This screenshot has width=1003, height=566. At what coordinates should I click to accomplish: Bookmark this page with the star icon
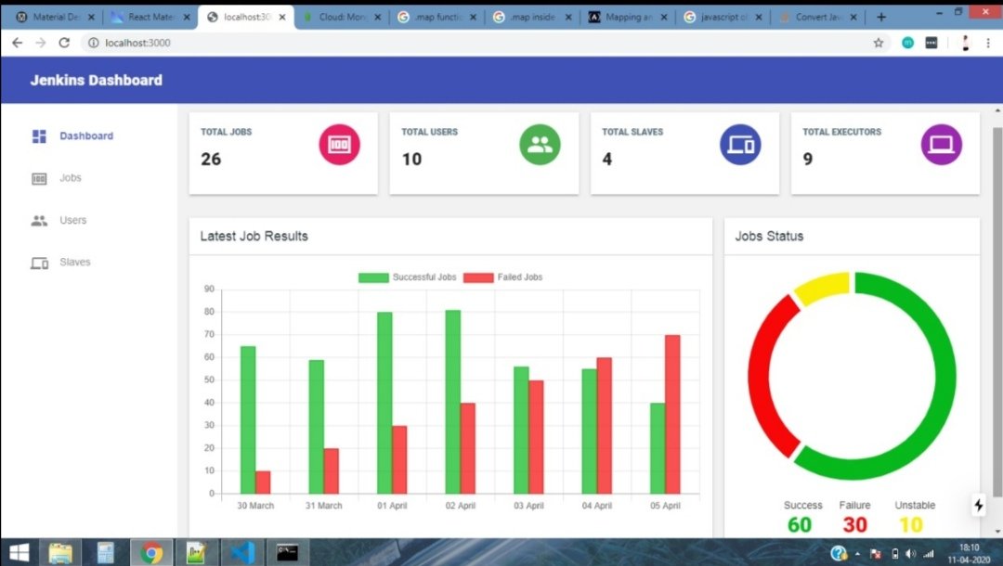879,43
